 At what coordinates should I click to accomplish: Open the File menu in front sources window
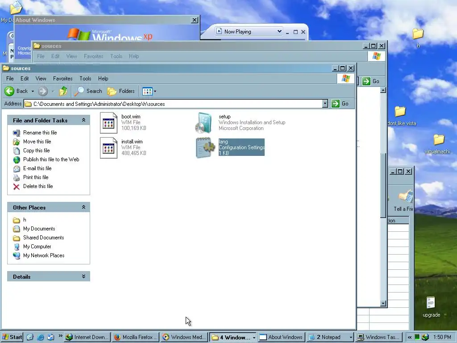click(10, 79)
